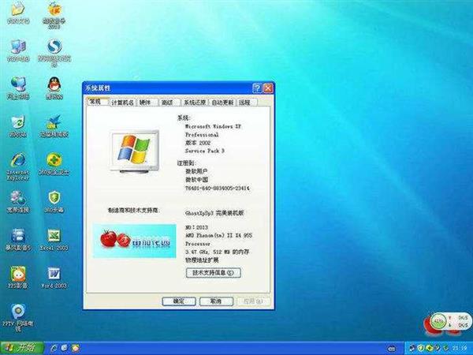Switch to the 计算机名 tab
473x355 pixels.
click(x=122, y=103)
